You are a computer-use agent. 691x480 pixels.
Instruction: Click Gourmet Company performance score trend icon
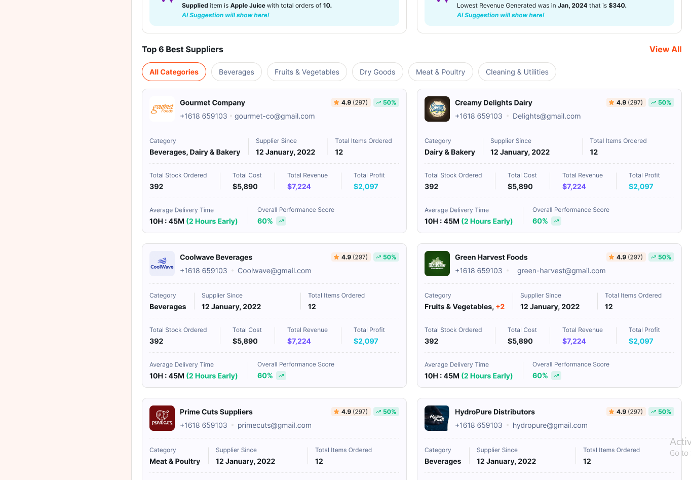click(281, 221)
